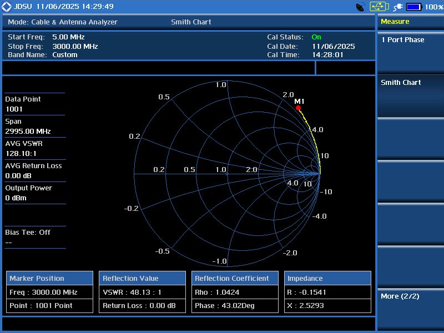Click the M1 marker label
The height and width of the screenshot is (333, 444).
pyautogui.click(x=299, y=102)
